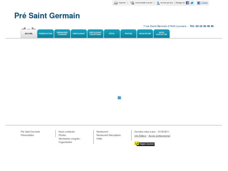Click the printer icon

(x=116, y=3)
